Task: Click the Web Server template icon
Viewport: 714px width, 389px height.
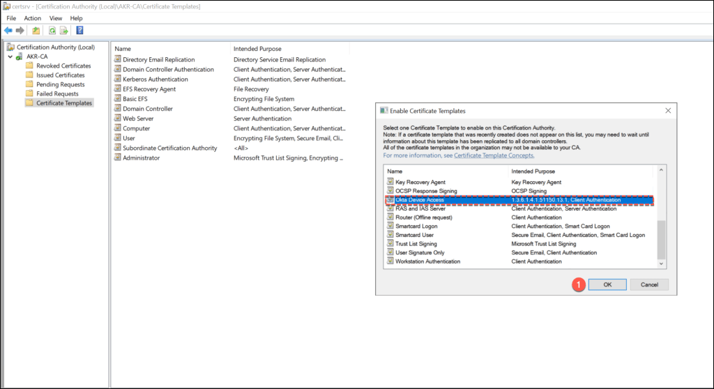Action: [117, 119]
